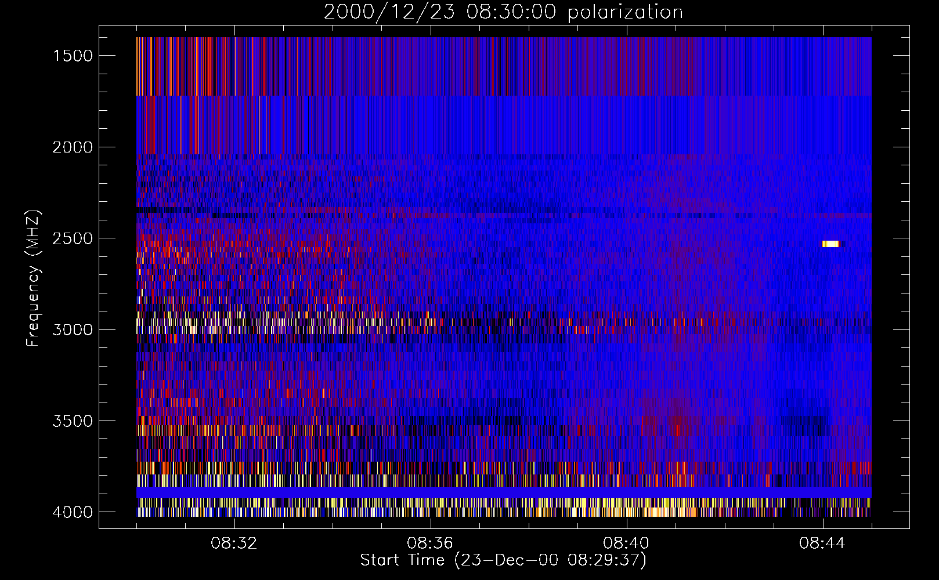This screenshot has width=939, height=580.
Task: Click the '08:32' time axis label
Action: [234, 543]
